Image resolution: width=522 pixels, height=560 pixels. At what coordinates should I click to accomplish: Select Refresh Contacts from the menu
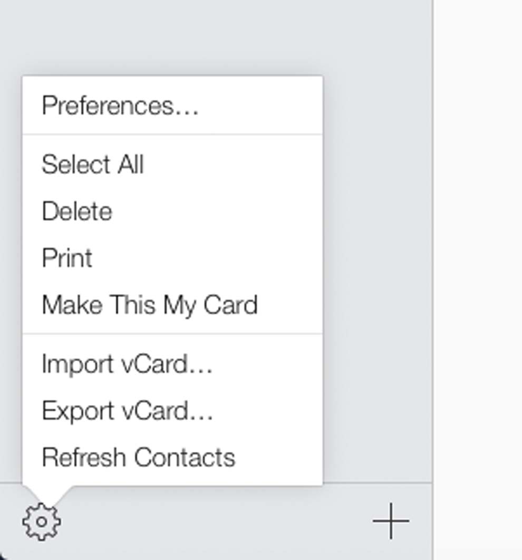(172, 458)
